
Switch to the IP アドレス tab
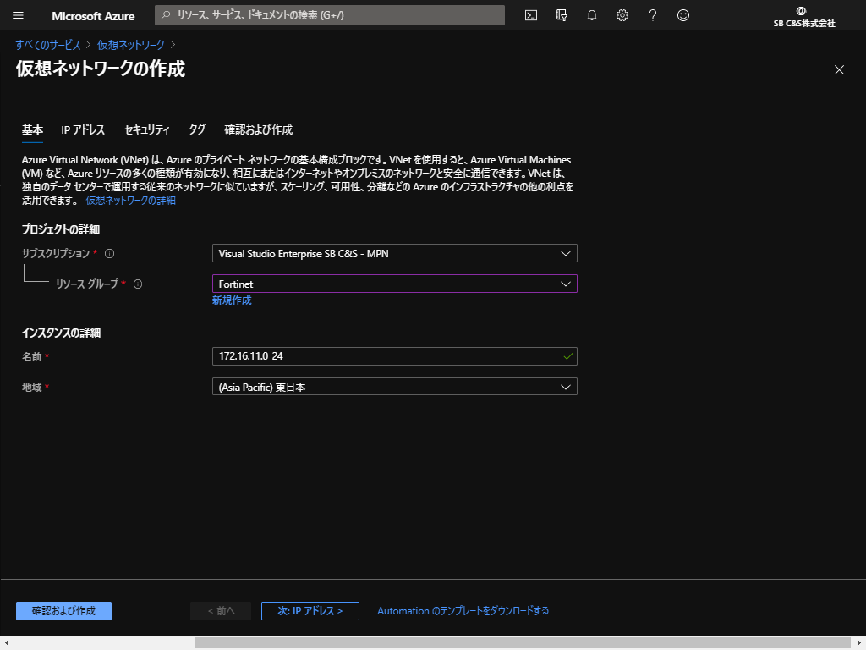click(83, 129)
